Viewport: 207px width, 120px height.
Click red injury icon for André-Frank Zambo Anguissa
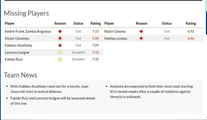pos(60,31)
